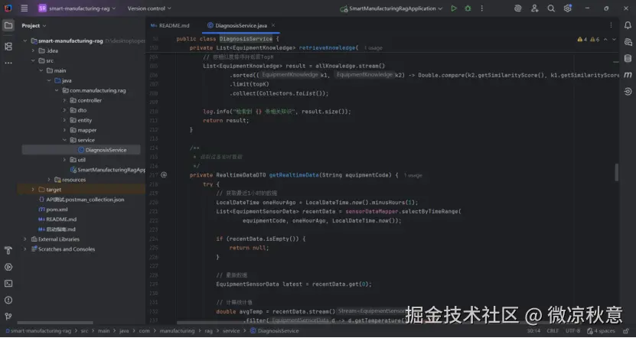Open smart-manufacturing-rag project dropdown
This screenshot has width=636, height=338.
point(77,8)
